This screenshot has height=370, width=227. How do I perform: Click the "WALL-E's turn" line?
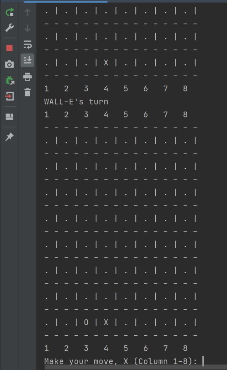[76, 102]
